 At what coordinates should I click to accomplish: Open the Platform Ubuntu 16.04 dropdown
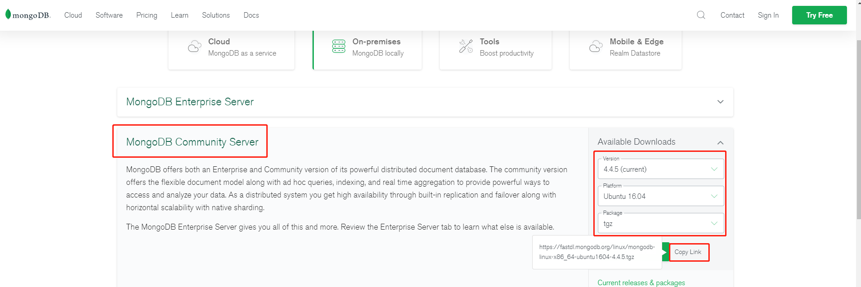click(x=661, y=196)
